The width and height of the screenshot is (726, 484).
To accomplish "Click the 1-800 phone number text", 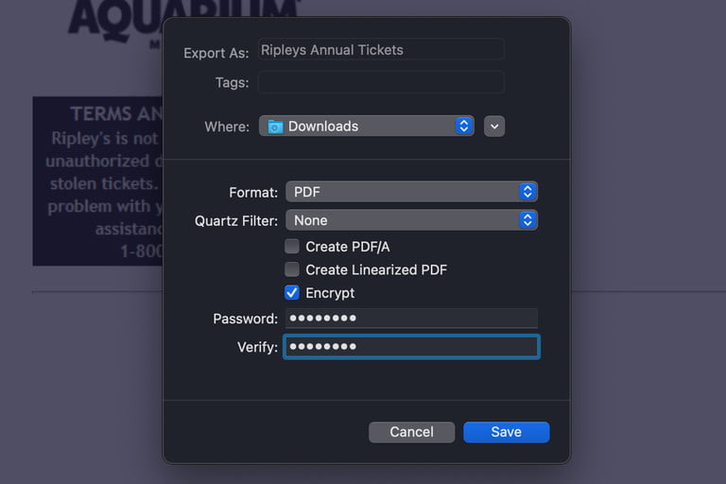I will [141, 252].
